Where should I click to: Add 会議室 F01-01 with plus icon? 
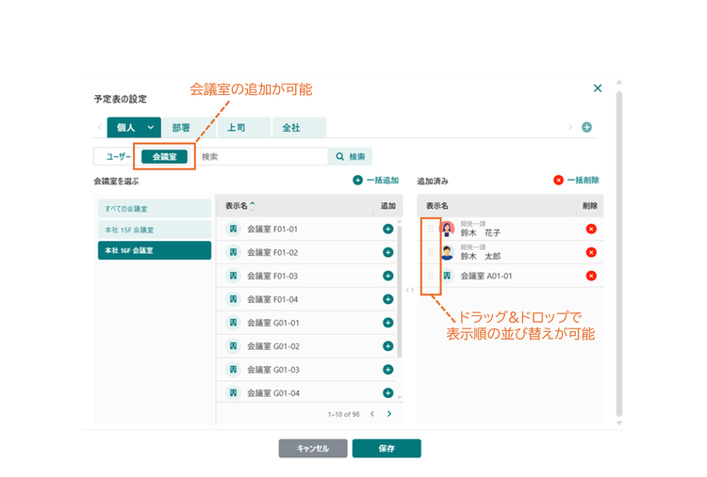[387, 229]
